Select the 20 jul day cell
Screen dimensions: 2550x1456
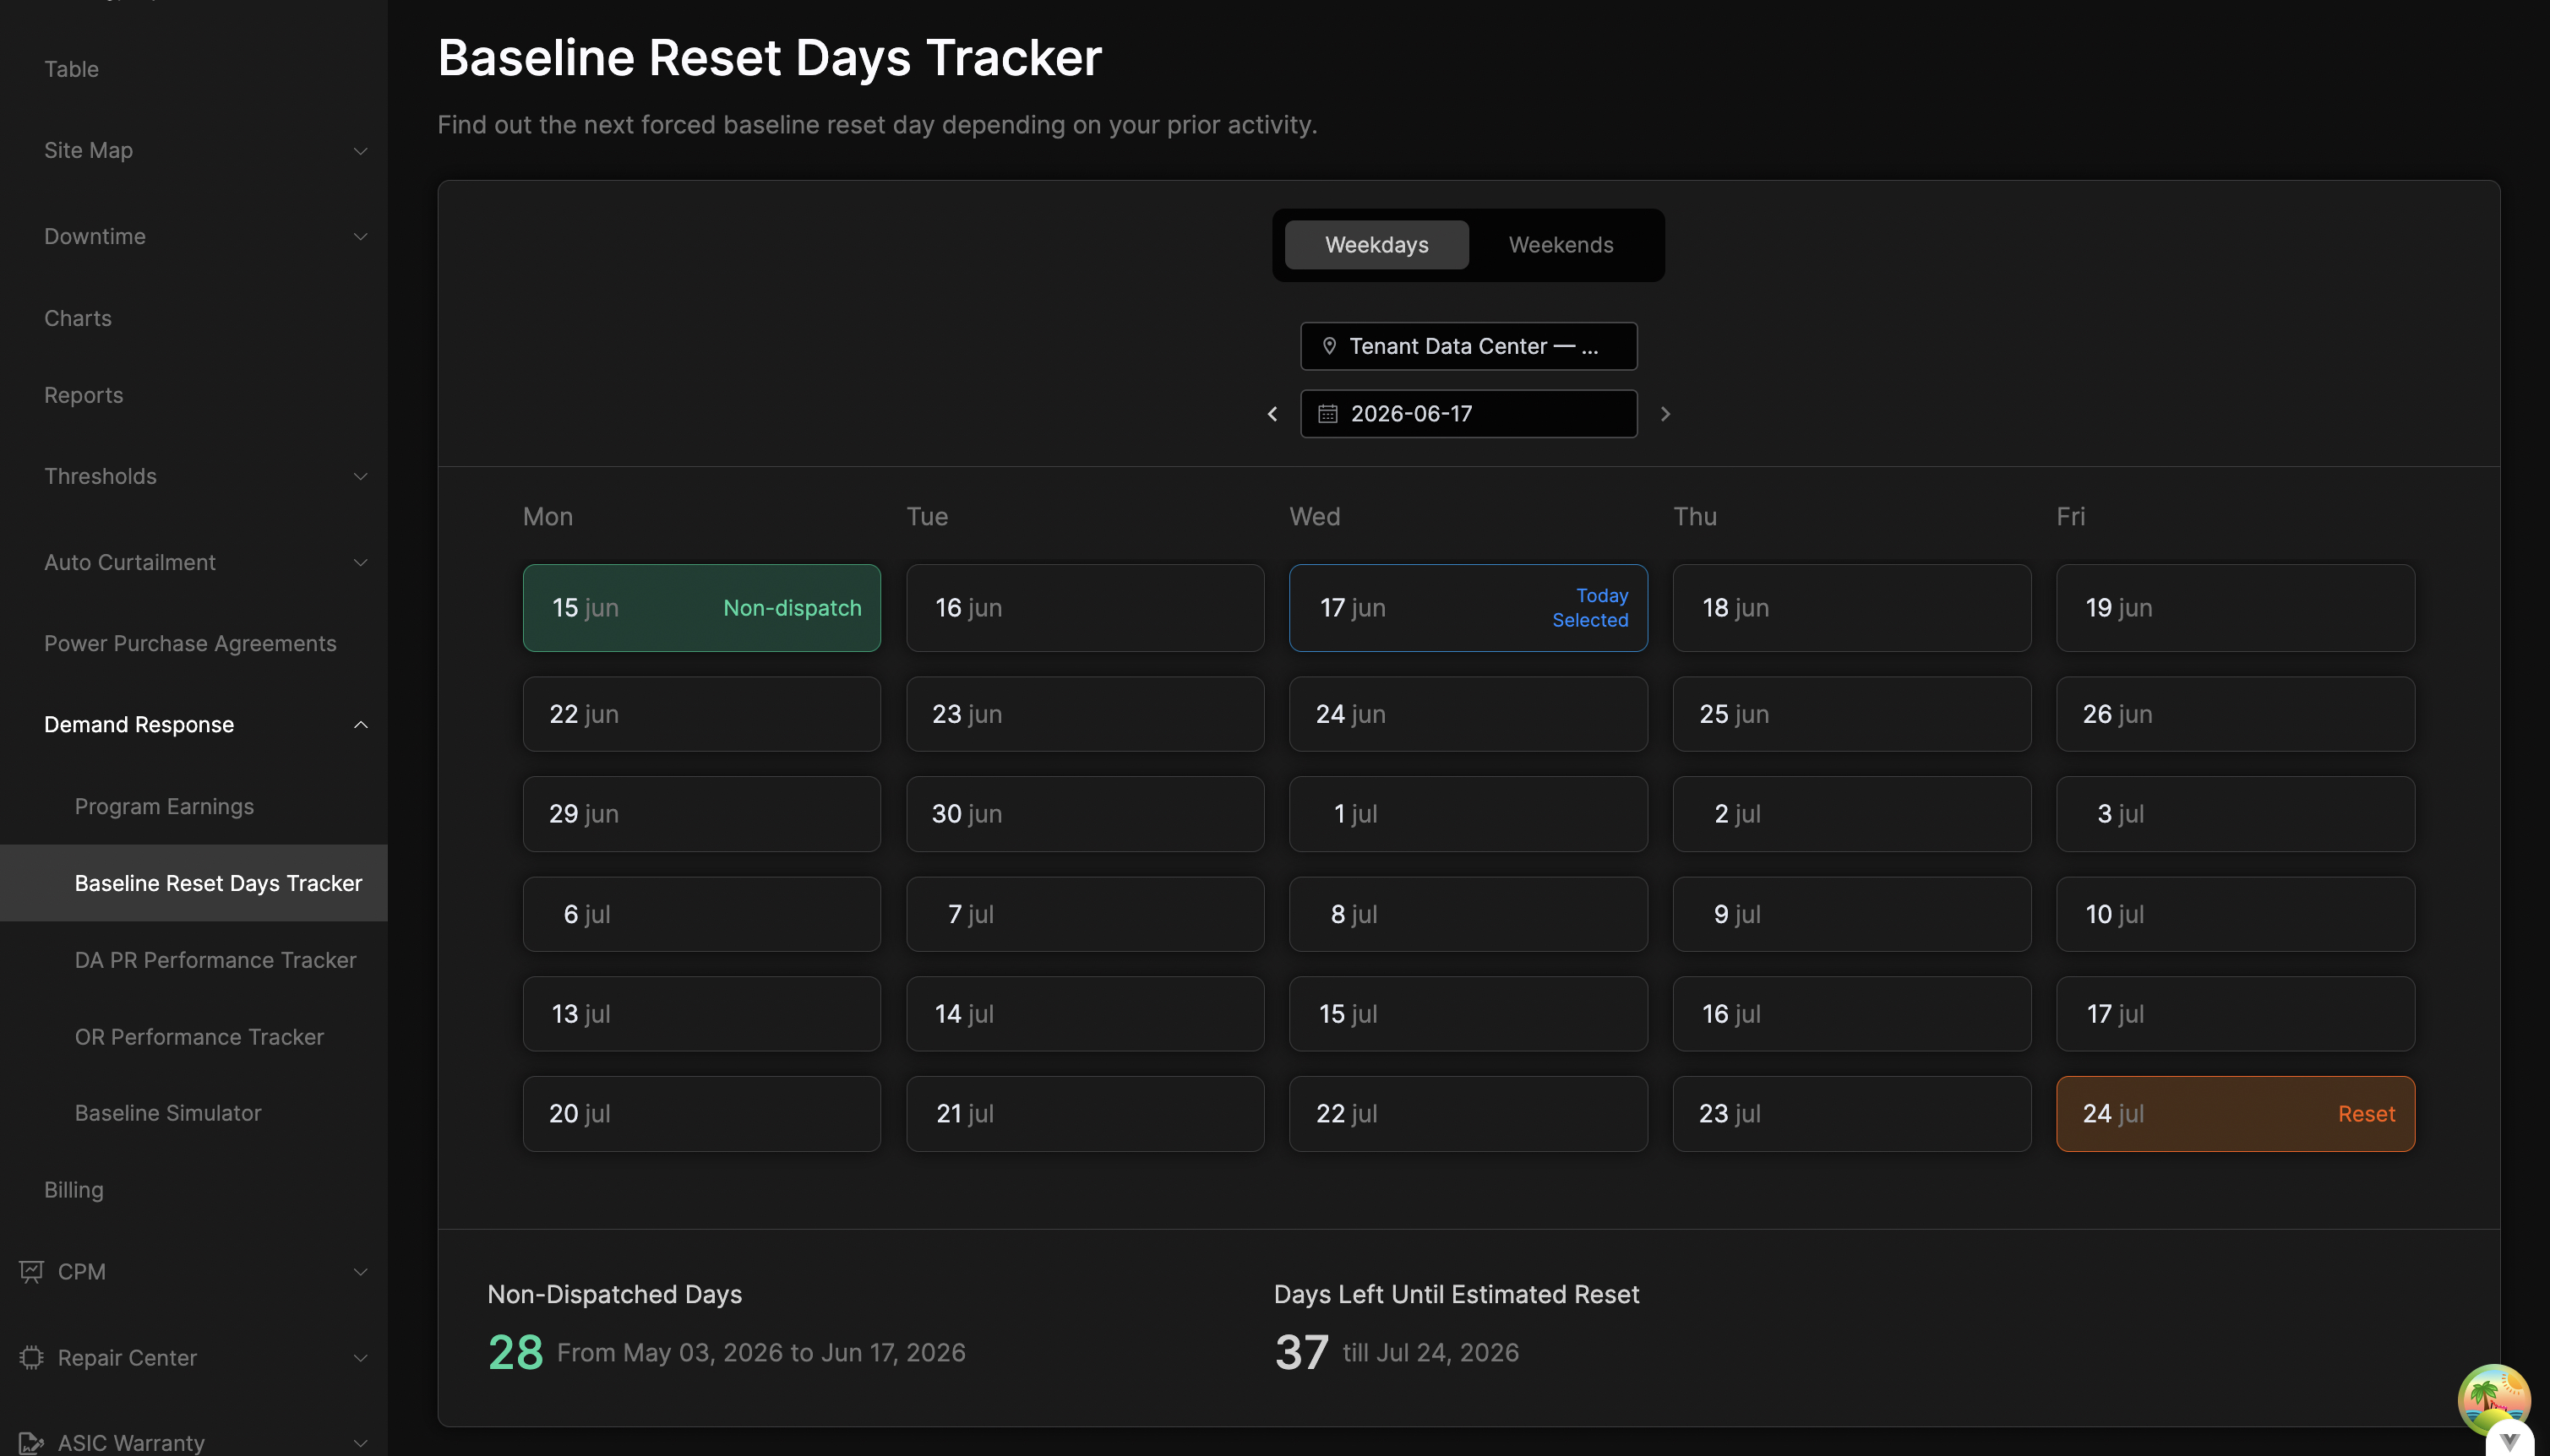click(x=701, y=1114)
